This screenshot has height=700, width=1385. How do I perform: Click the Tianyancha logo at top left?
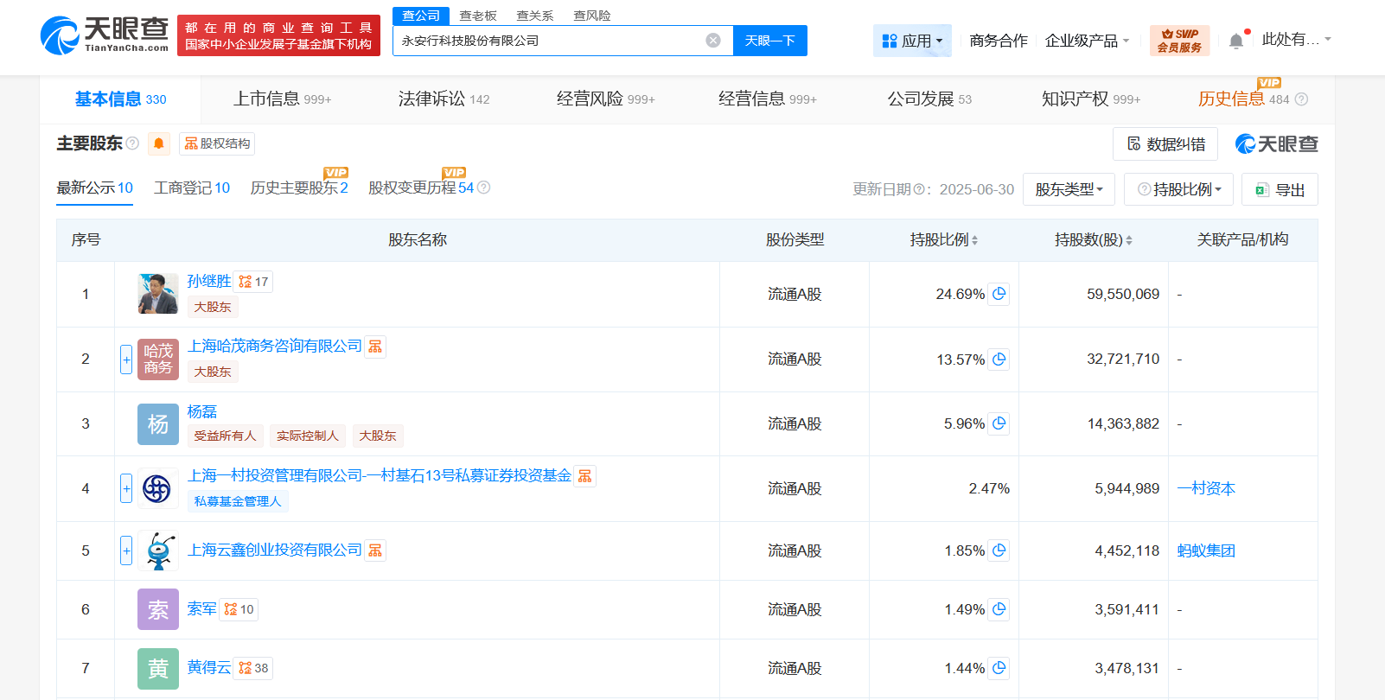pos(105,35)
